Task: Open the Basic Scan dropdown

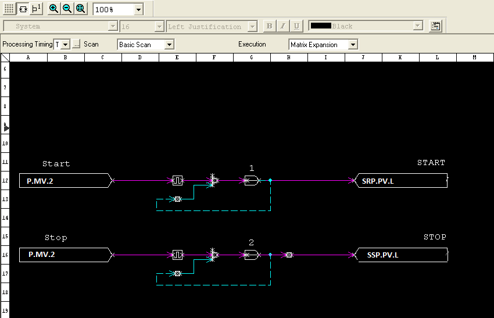Action: tap(169, 44)
